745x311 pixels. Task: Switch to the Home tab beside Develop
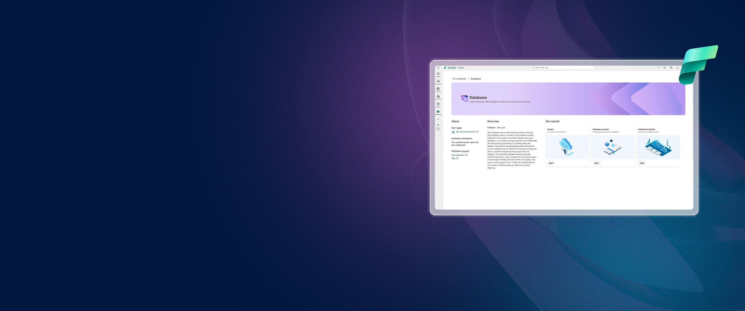point(461,67)
